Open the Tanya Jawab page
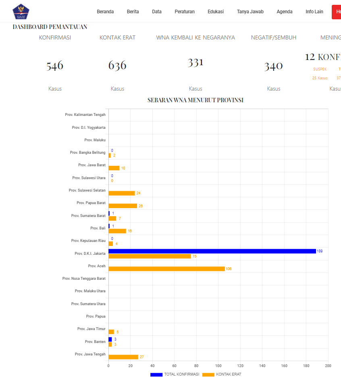The image size is (341, 380). 250,12
